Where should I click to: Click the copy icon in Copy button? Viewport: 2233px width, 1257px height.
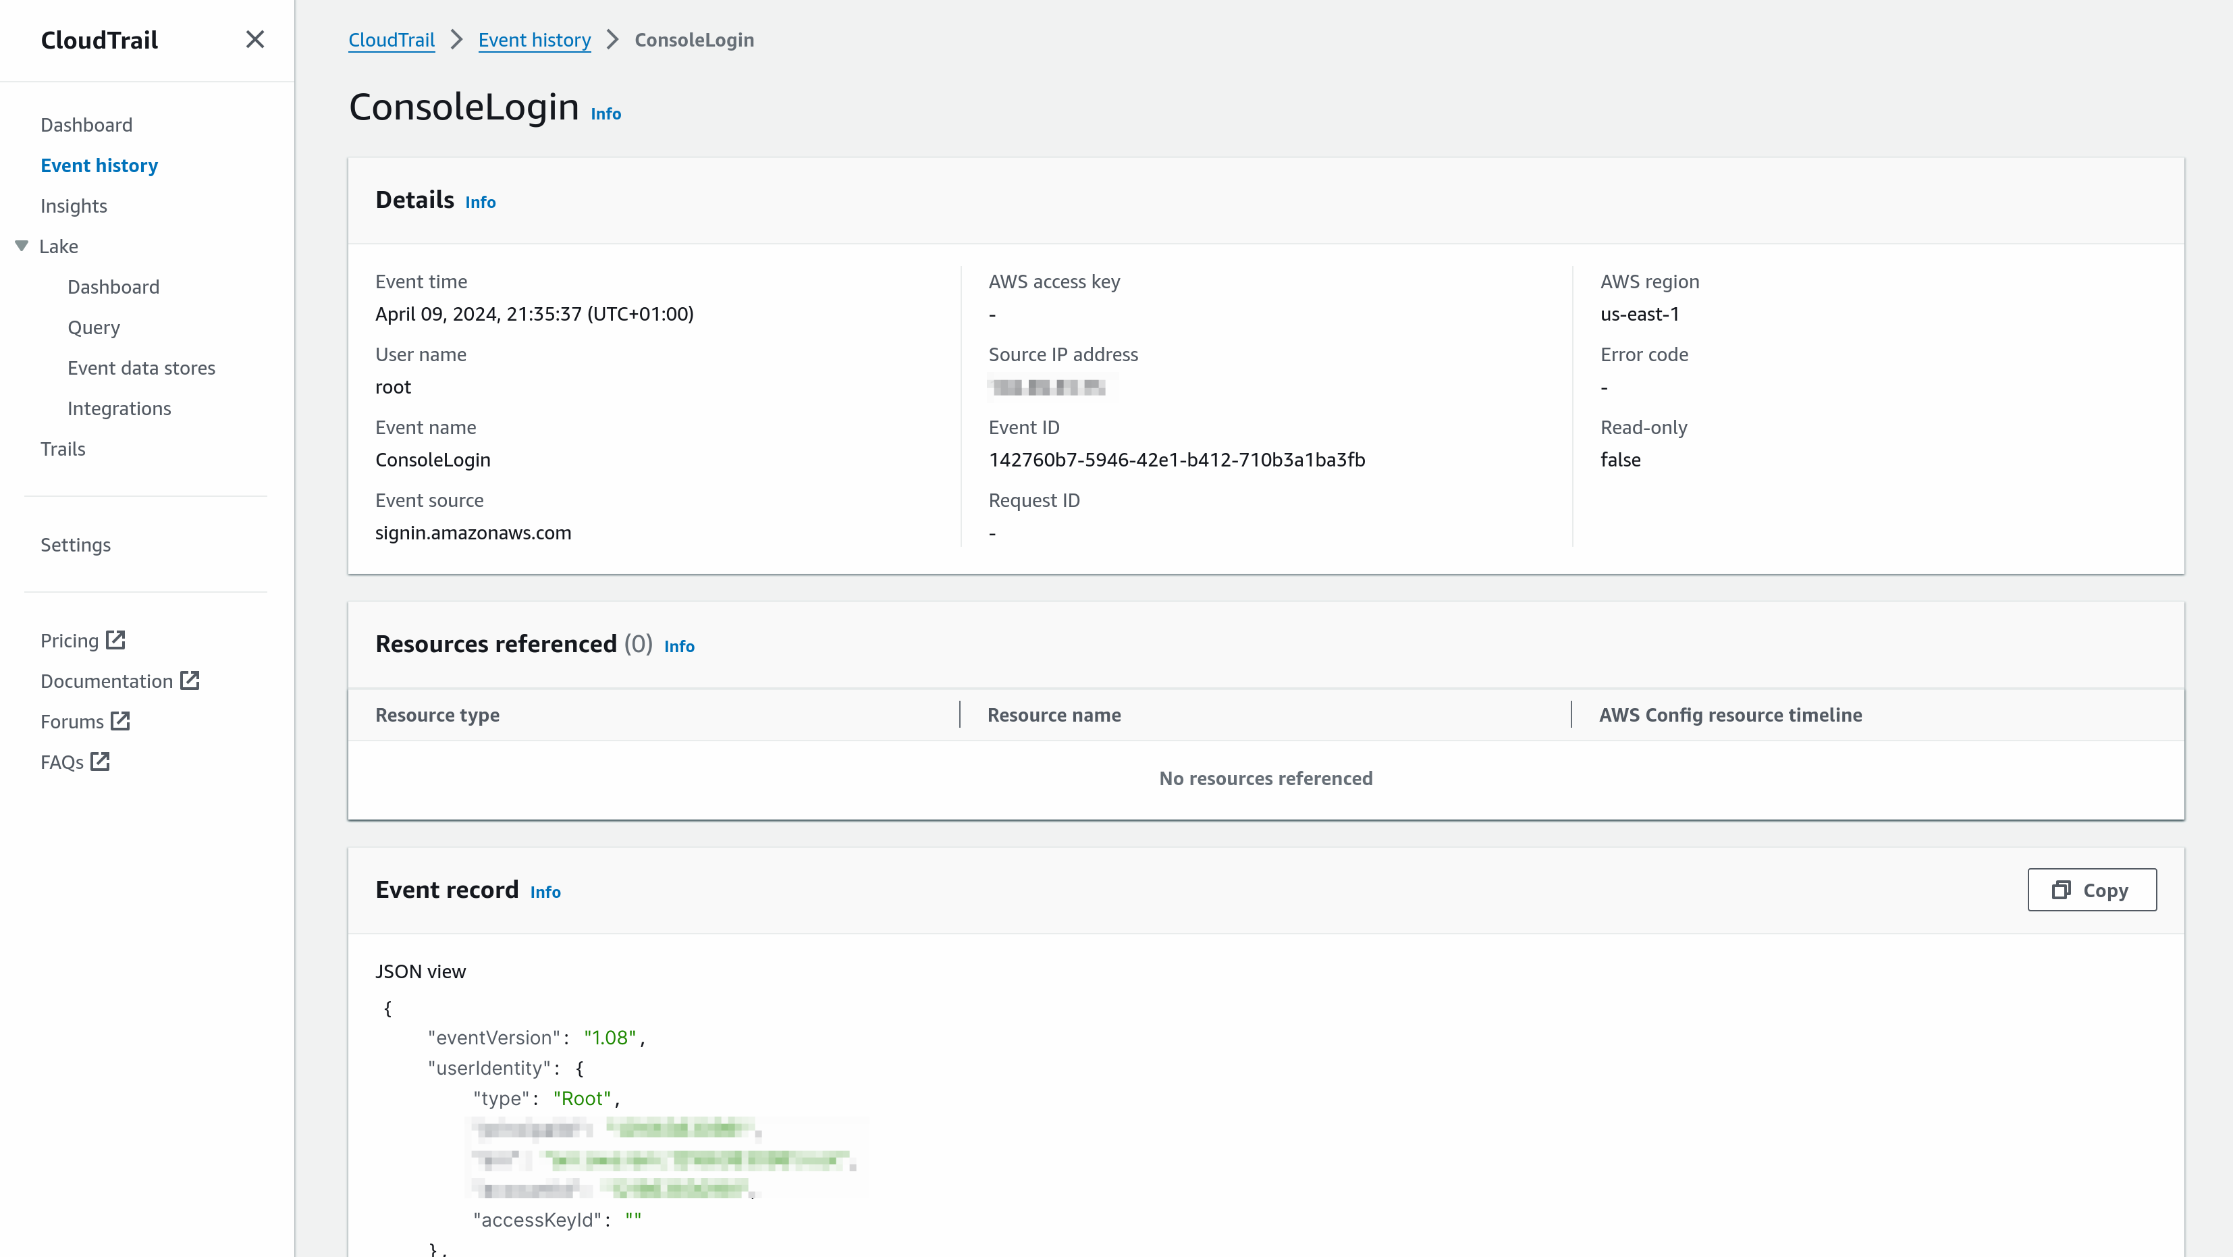pyautogui.click(x=2060, y=890)
